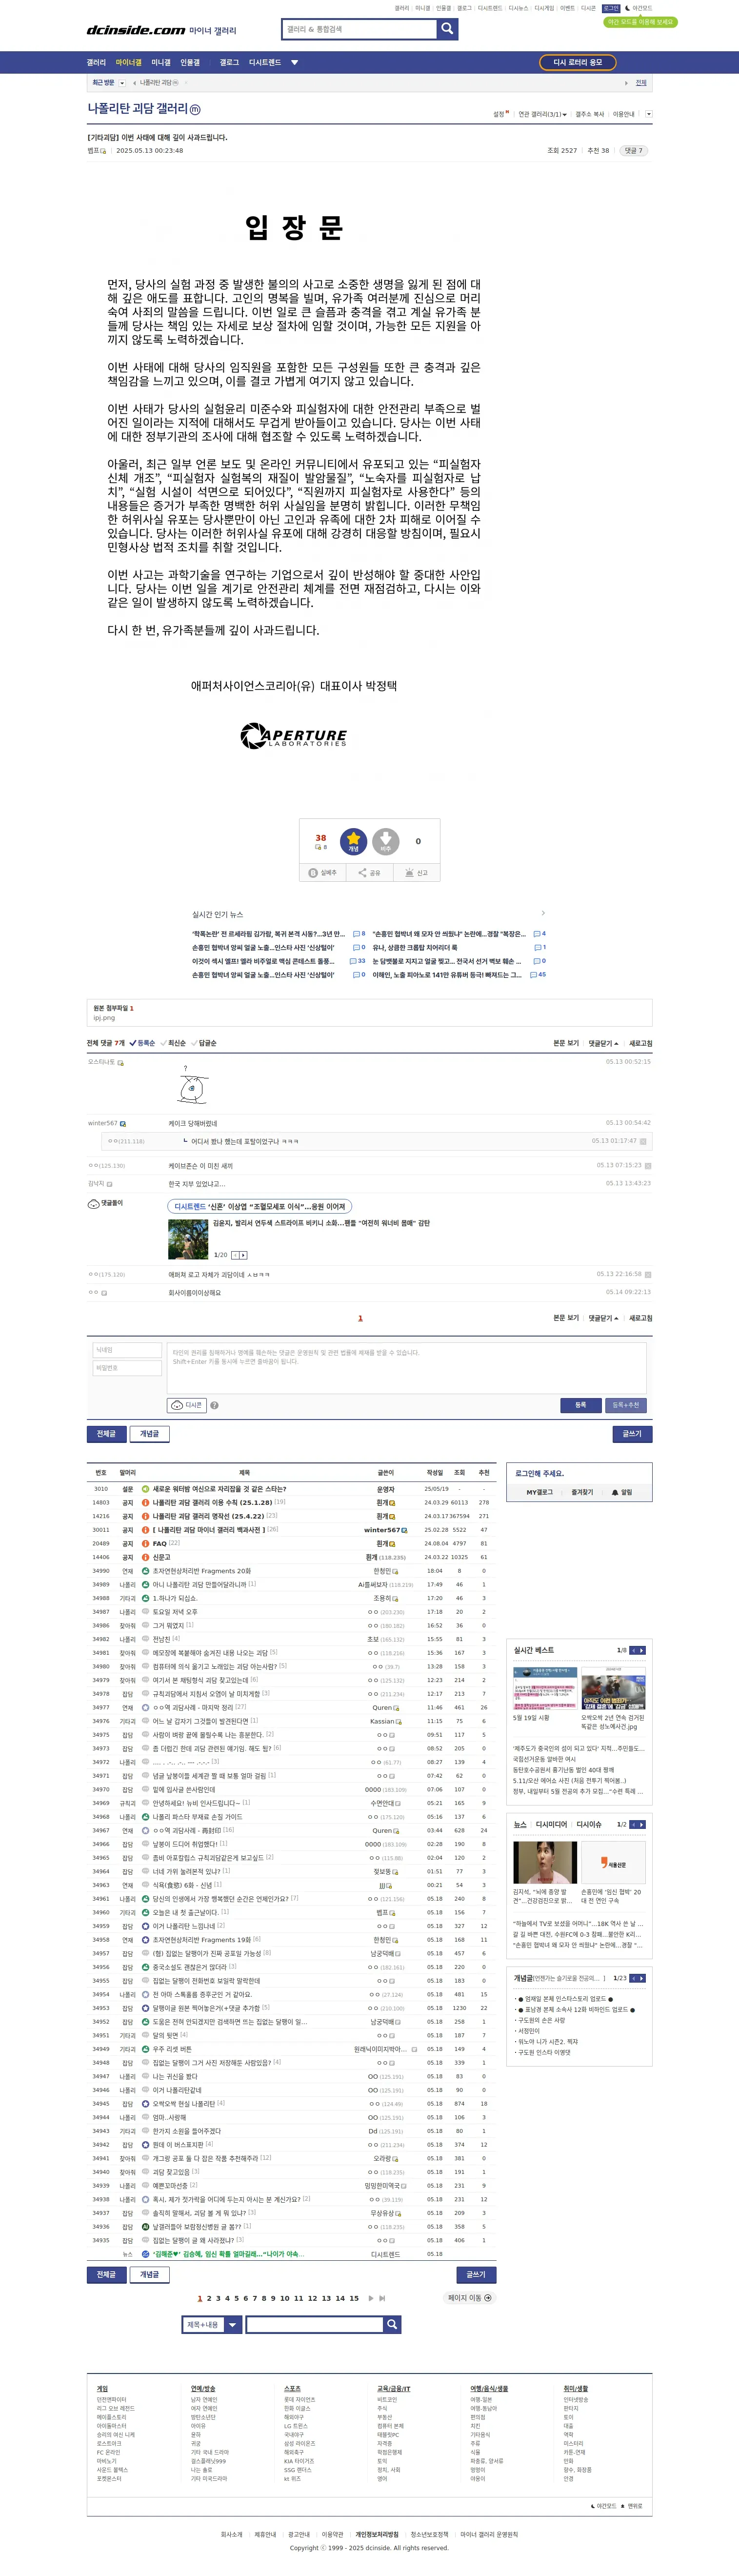The image size is (739, 2576).
Task: Open the 갤로그 nav item
Action: point(229,62)
